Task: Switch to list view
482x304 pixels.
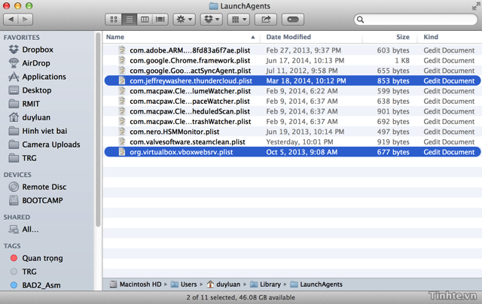Action: coord(130,20)
